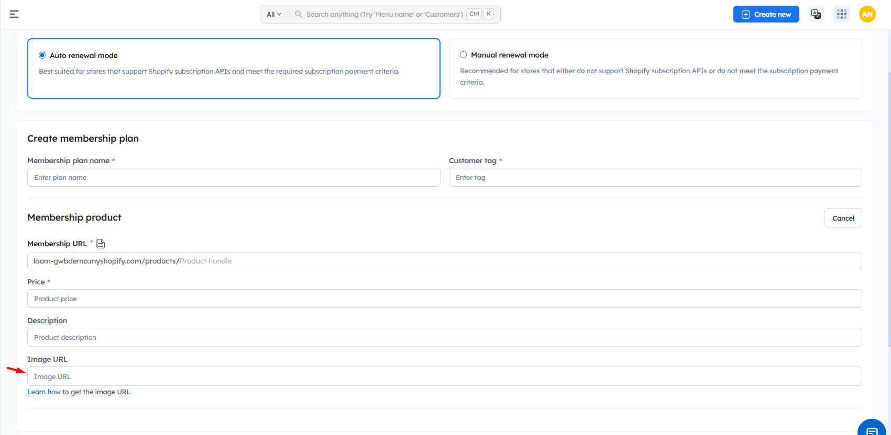
Task: Select Auto renewal mode radio button
Action: [42, 55]
